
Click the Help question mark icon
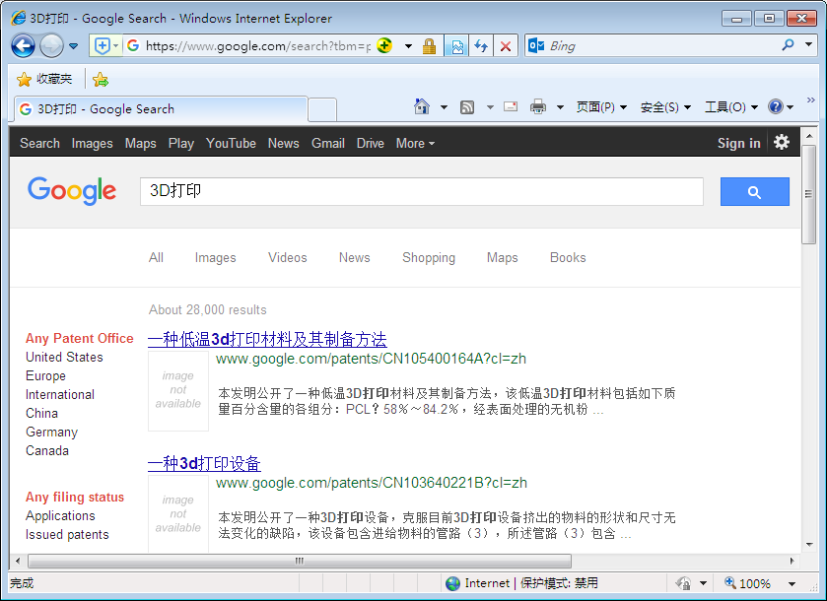tap(776, 107)
